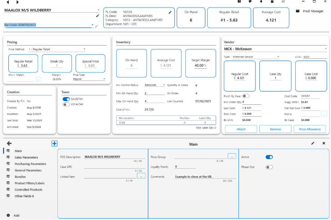Enable the Purch By Case toggle
The height and width of the screenshot is (220, 331).
click(246, 96)
